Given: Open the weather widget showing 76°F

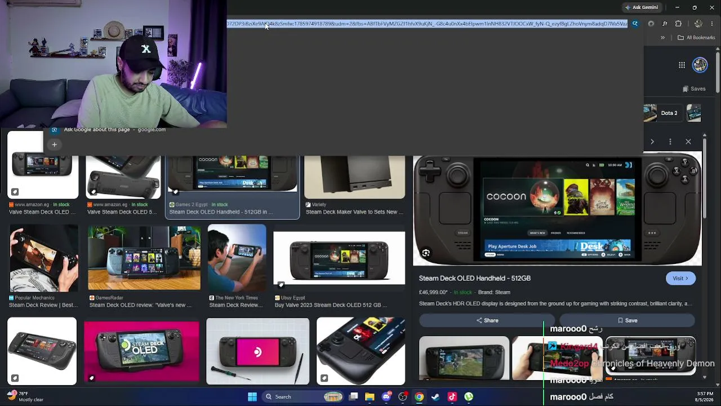Looking at the screenshot, I should point(25,396).
